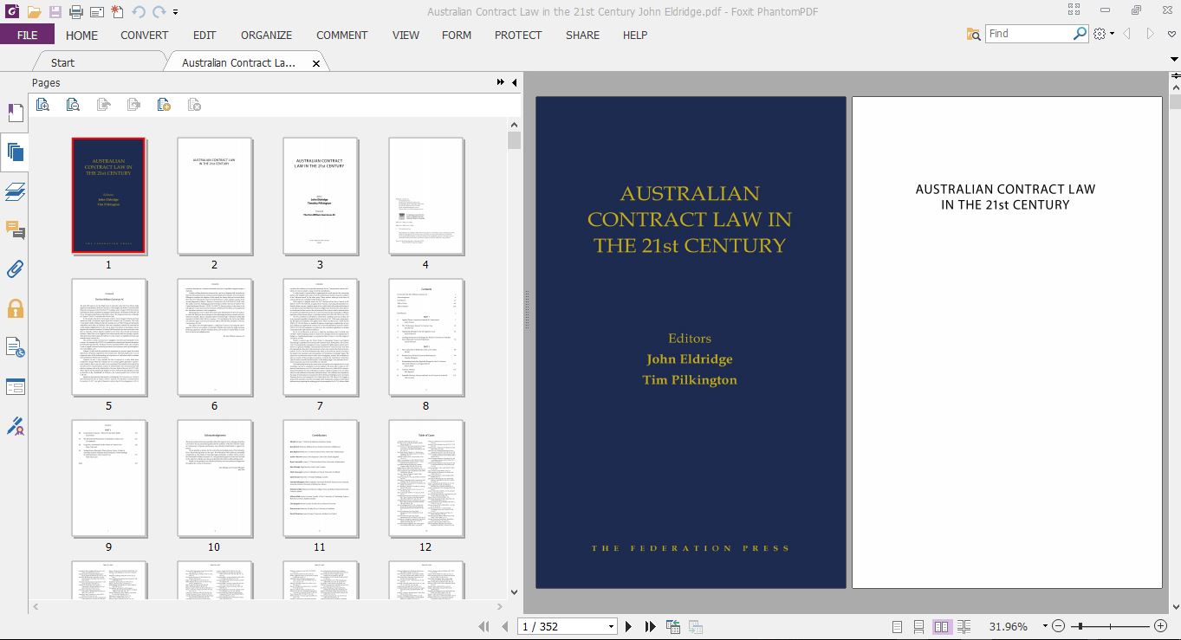The height and width of the screenshot is (640, 1181).
Task: Zoom out with the minus button
Action: pos(1059,626)
